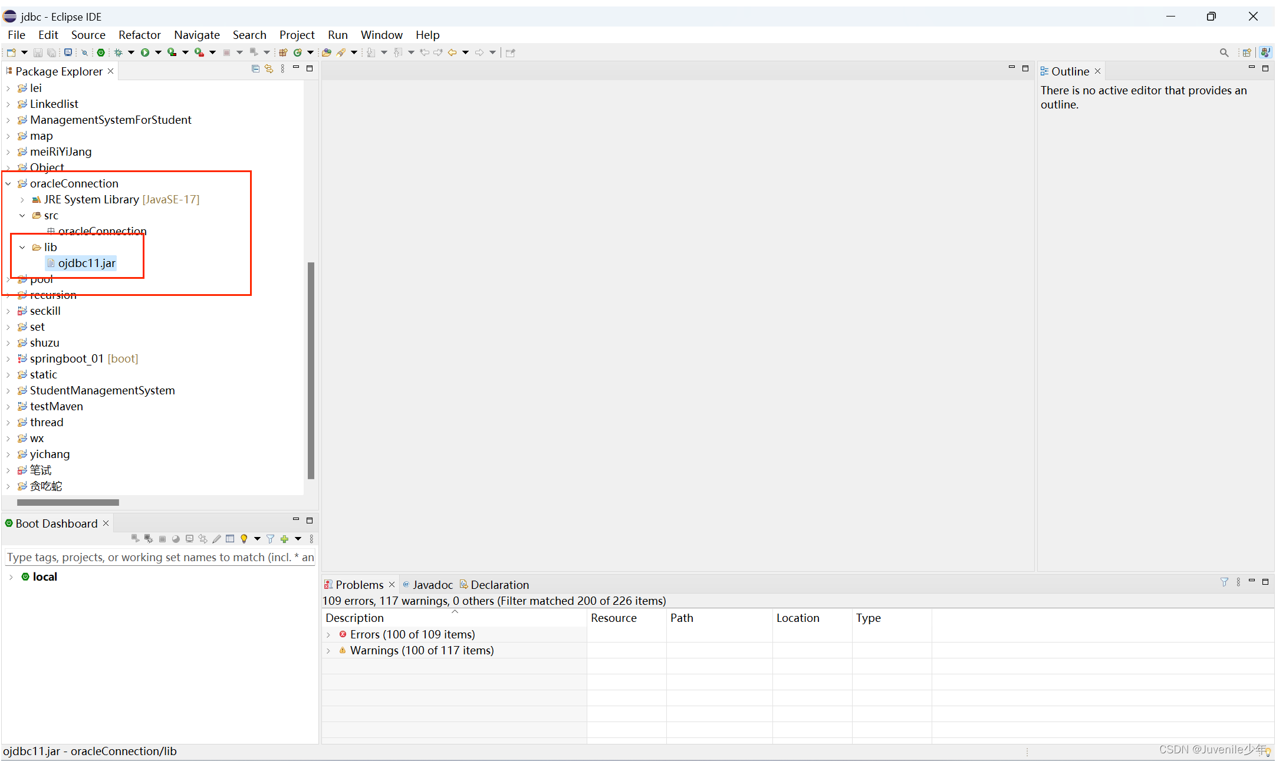1276x761 pixels.
Task: Click the Search flashlight toolbar icon
Action: click(x=341, y=52)
